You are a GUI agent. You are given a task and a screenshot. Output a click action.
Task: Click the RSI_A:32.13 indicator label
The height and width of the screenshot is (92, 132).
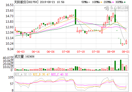click(x=23, y=74)
